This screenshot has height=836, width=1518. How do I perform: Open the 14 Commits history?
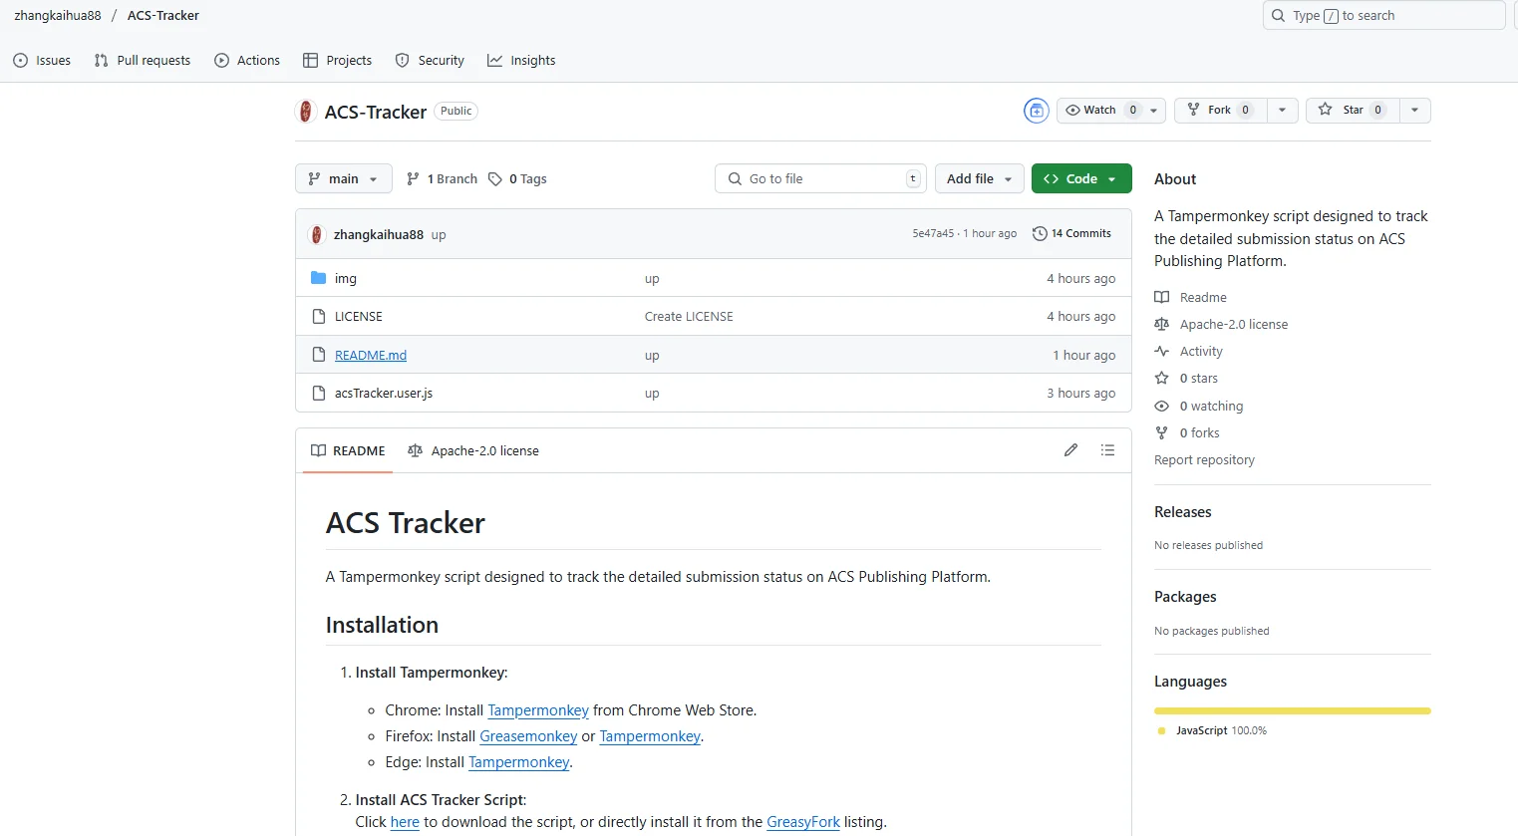pyautogui.click(x=1071, y=233)
